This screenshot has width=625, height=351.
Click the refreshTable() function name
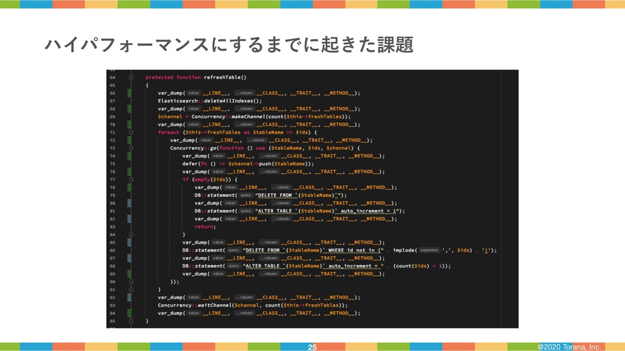click(x=225, y=77)
